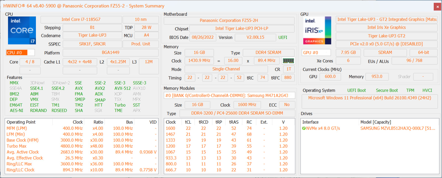Click the memory module chip icon
442x178 pixels.
288,61
